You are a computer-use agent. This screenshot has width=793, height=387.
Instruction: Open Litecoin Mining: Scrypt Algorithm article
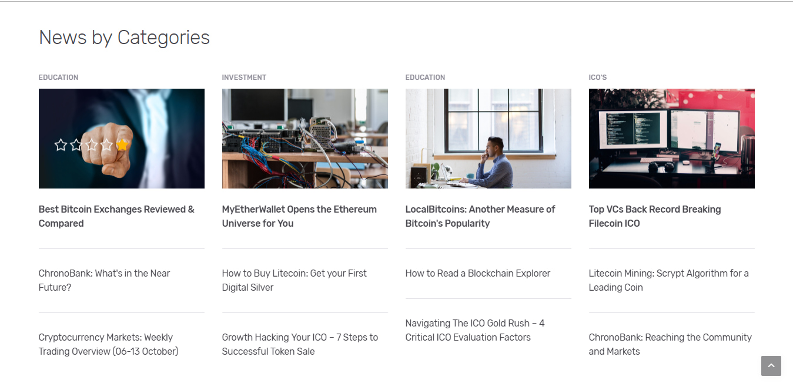[x=668, y=280]
